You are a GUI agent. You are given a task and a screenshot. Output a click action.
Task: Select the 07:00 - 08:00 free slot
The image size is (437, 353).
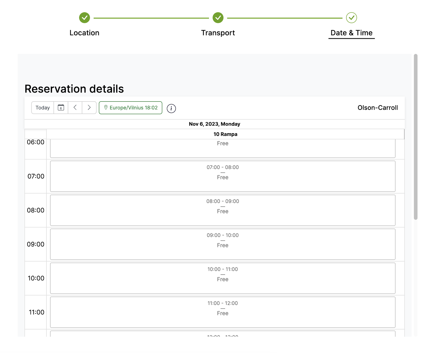[x=223, y=176]
